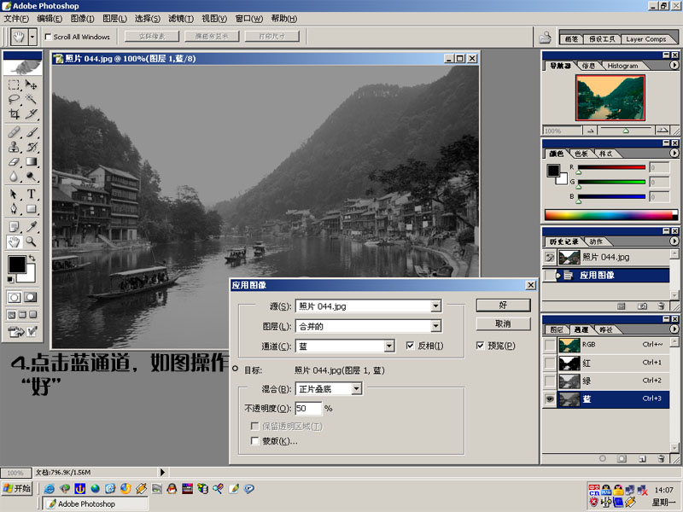
Task: Select the Zoom magnifier tool
Action: (32, 241)
